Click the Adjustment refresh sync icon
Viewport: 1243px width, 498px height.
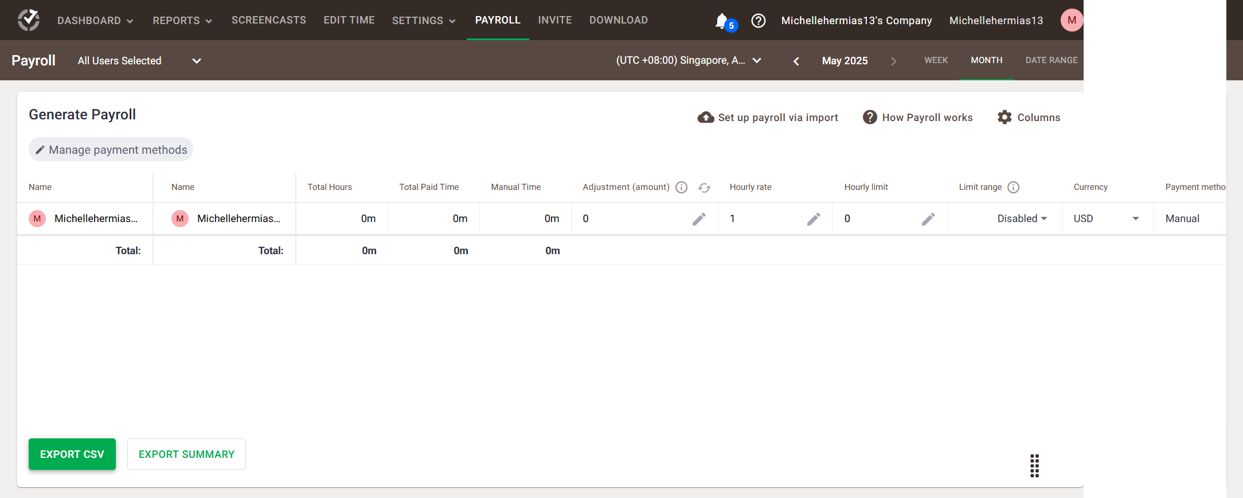coord(704,188)
